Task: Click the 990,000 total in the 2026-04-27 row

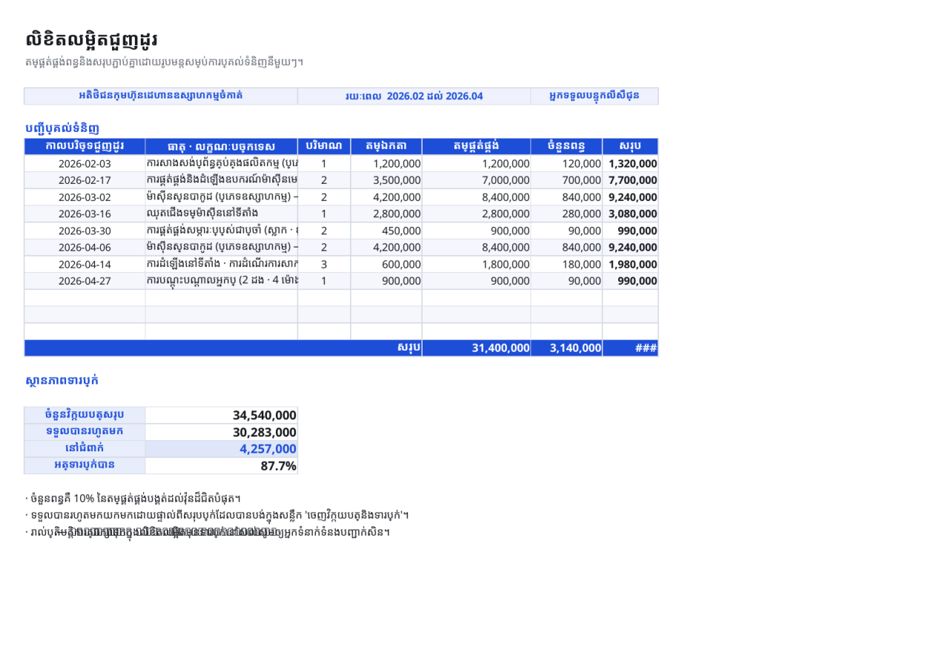Action: [630, 281]
